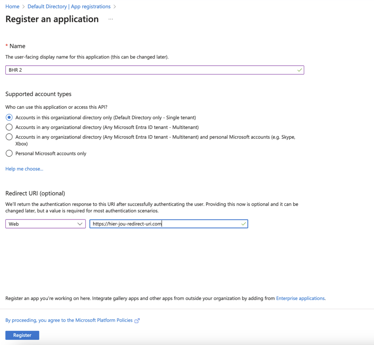The width and height of the screenshot is (374, 345).
Task: Open the Web platform type dropdown
Action: pos(46,224)
